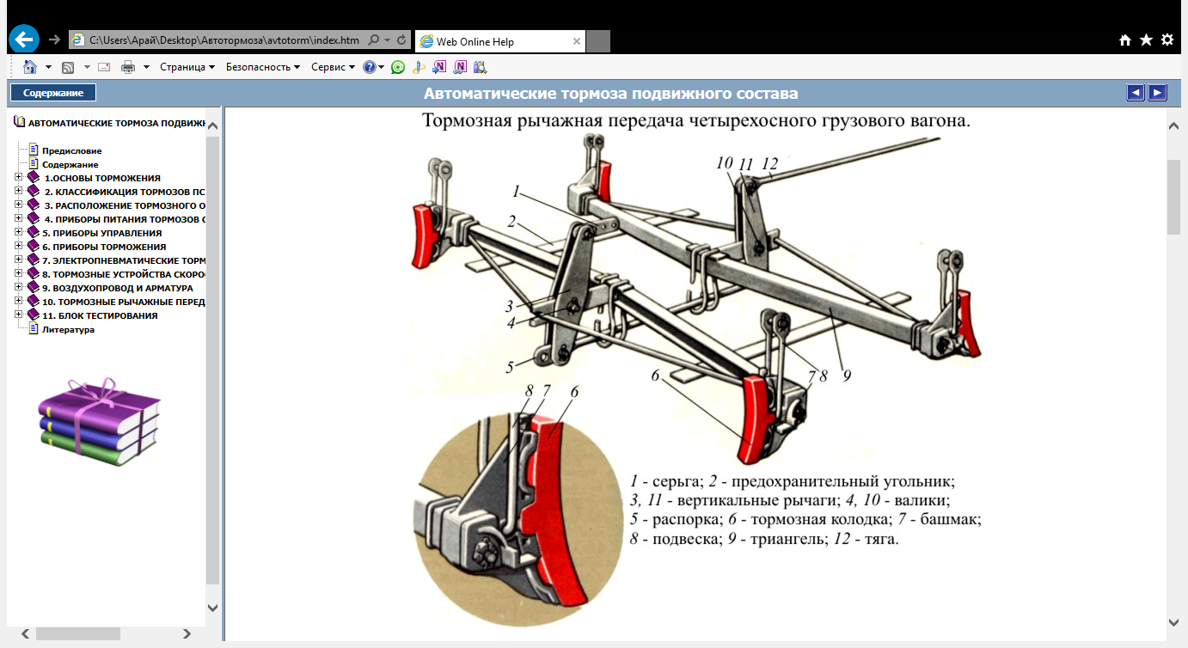
Task: Expand the 1.ОСНОВЫ ТОРМОЖЕНИЯ node
Action: (x=19, y=178)
